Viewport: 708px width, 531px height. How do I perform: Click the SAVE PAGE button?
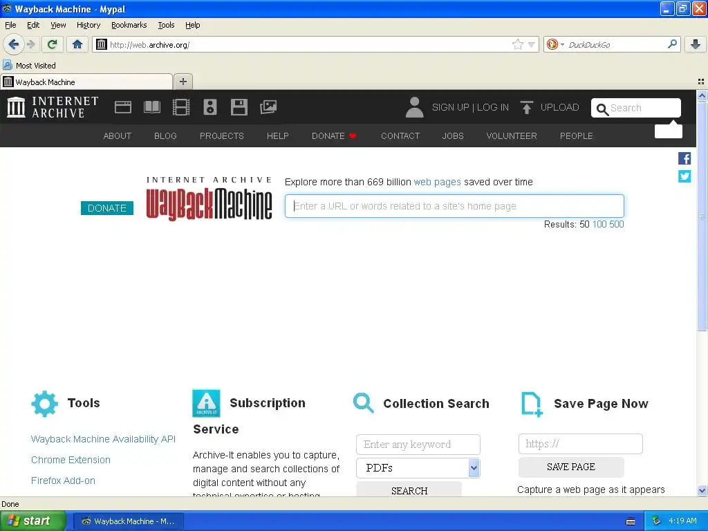click(x=570, y=467)
